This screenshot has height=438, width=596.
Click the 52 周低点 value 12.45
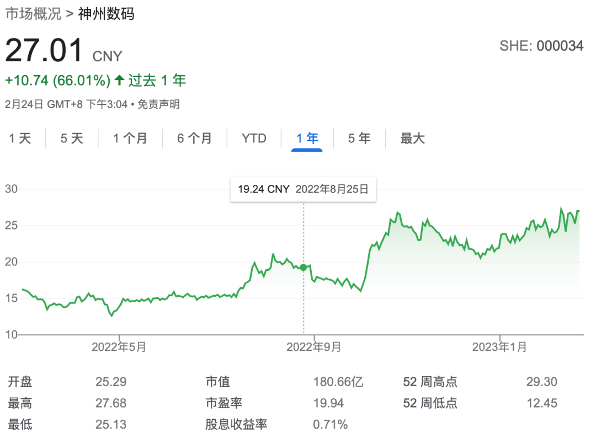tap(542, 403)
